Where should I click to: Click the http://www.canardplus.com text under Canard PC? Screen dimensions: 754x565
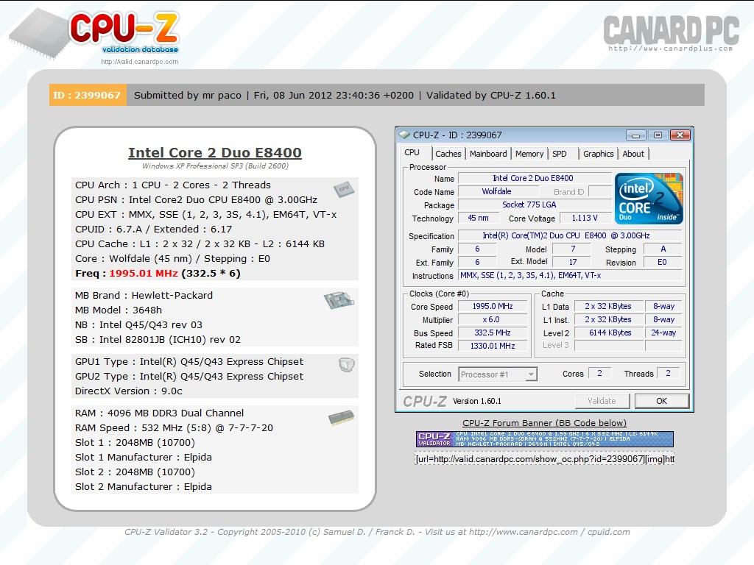670,49
